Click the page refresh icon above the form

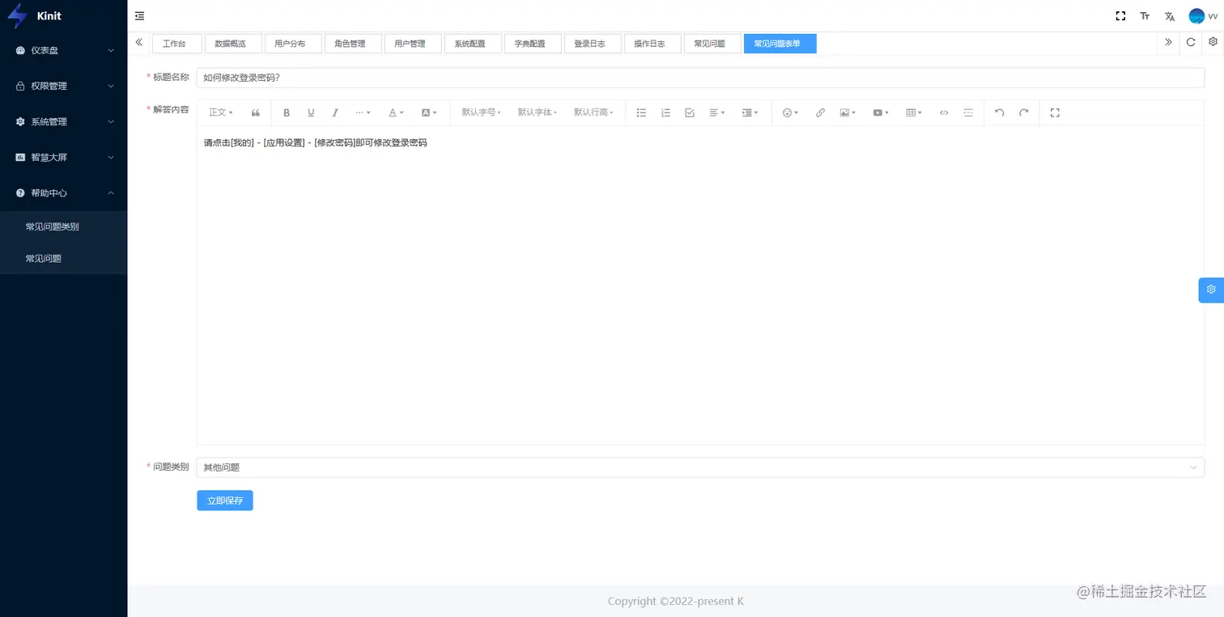click(1190, 43)
